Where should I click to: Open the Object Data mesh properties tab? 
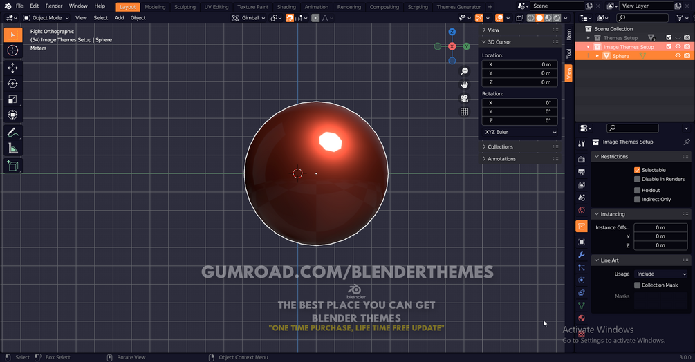pyautogui.click(x=582, y=305)
